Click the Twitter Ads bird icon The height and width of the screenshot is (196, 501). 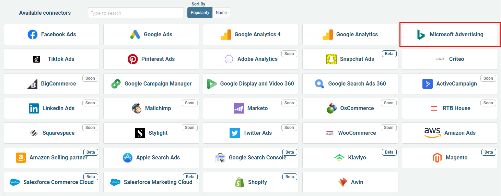[x=235, y=133]
